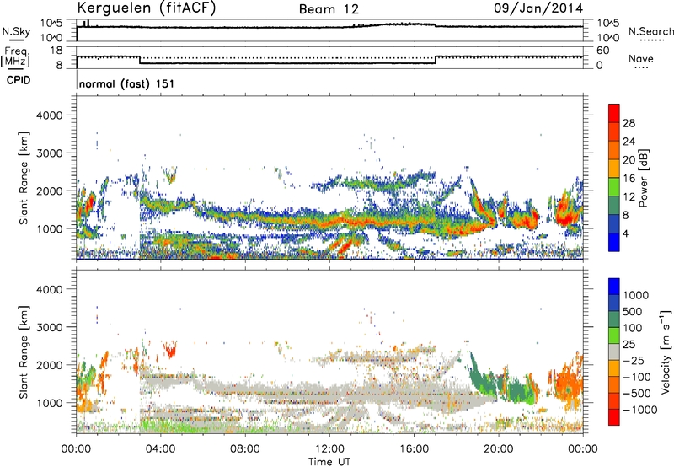Click the '25' tick on Velocity colorbar
The height and width of the screenshot is (467, 674).
pyautogui.click(x=629, y=345)
